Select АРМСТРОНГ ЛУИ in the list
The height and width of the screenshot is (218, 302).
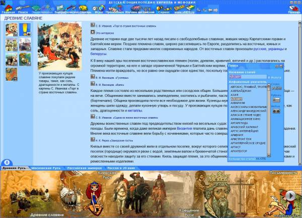pyautogui.click(x=241, y=139)
